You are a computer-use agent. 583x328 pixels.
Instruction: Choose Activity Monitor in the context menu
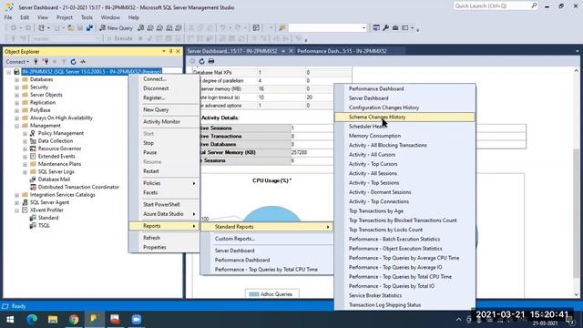(x=164, y=121)
